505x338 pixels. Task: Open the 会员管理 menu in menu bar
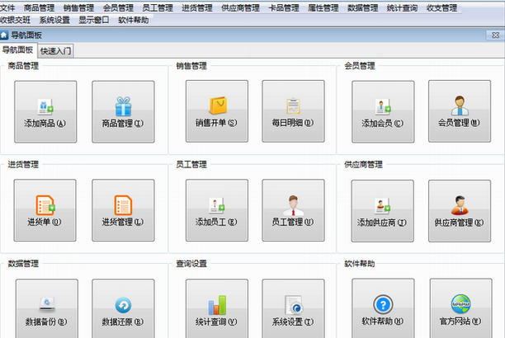coord(118,7)
